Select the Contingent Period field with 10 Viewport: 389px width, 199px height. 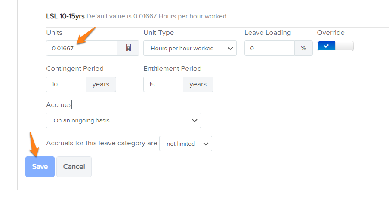pos(66,84)
